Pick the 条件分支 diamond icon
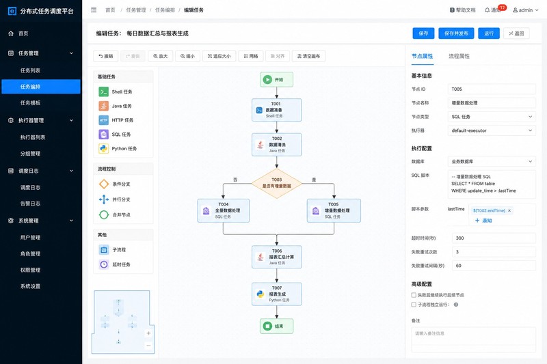 [104, 184]
